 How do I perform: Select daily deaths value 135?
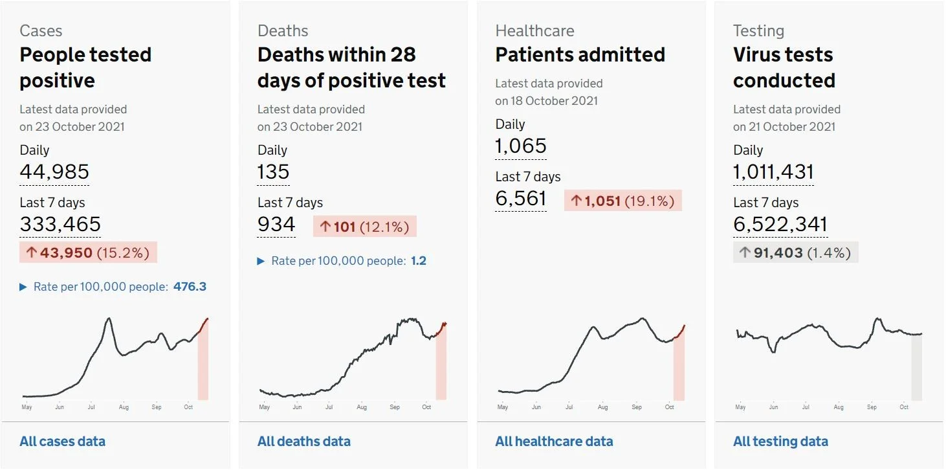coord(273,172)
